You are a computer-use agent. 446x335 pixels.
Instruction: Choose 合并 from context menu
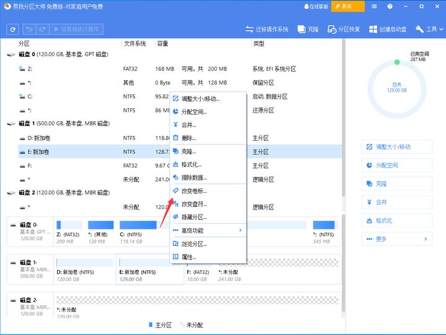coord(208,125)
